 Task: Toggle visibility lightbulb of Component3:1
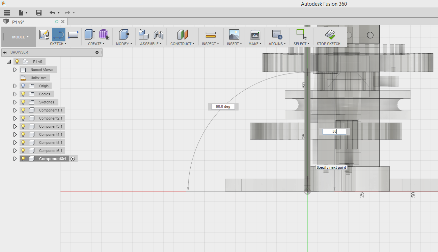(23, 126)
